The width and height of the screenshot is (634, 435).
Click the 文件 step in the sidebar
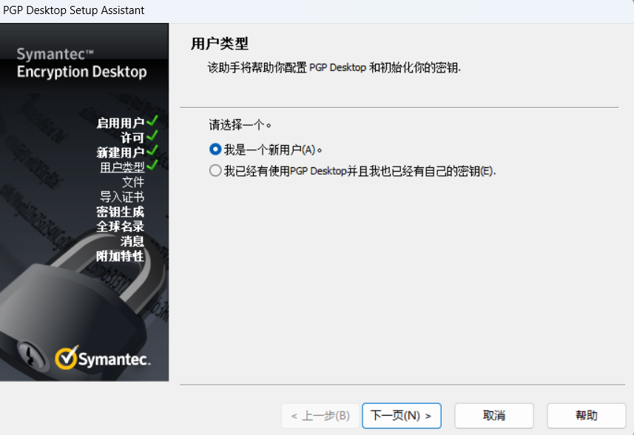133,182
